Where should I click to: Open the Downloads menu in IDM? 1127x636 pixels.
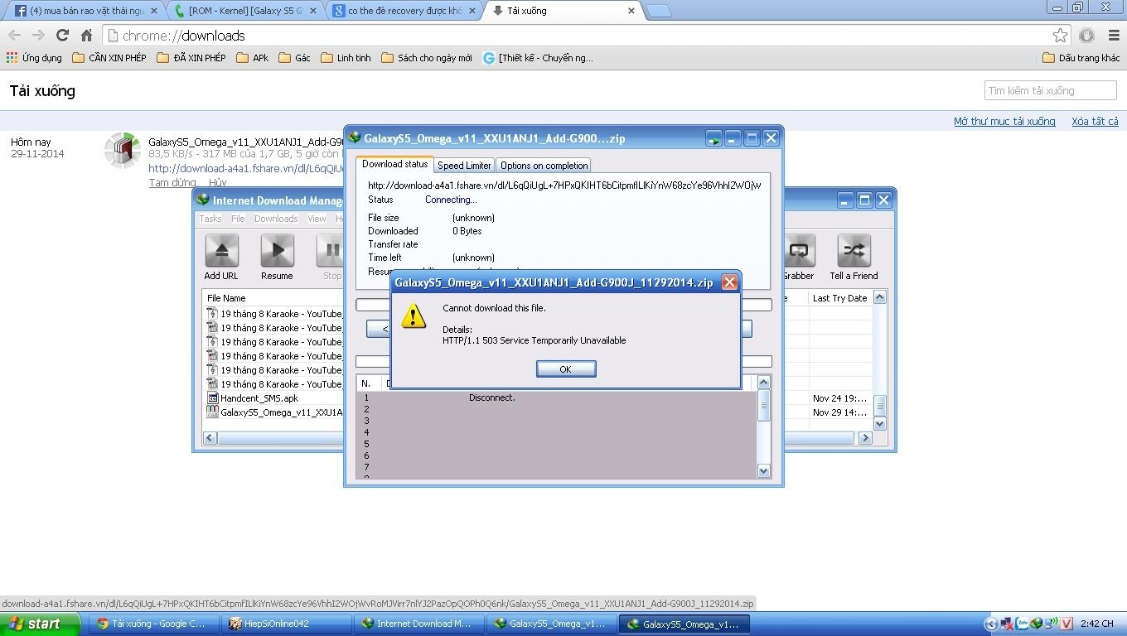(x=276, y=219)
